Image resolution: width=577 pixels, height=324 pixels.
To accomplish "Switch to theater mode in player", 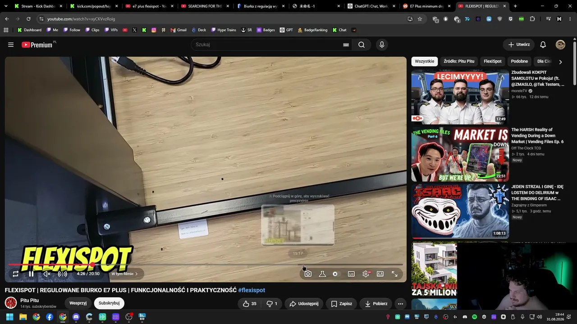I will 380,274.
